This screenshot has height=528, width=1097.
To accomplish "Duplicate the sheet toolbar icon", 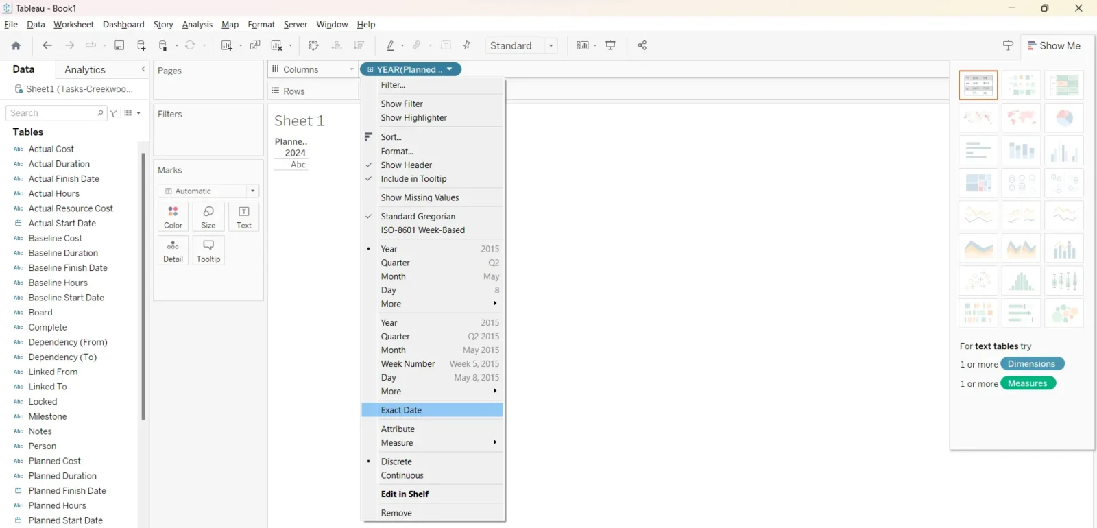I will click(x=255, y=46).
